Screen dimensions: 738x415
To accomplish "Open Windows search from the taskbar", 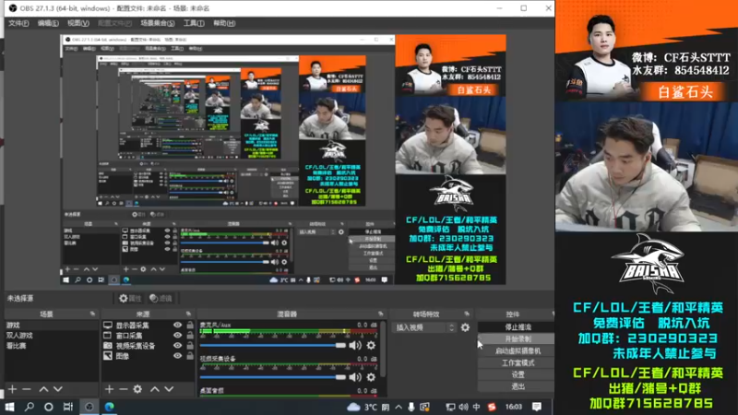I will (30, 407).
